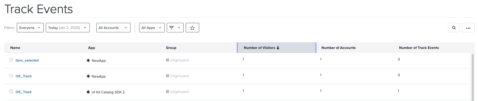Open the All Apps dropdown
478x101 pixels.
click(x=152, y=28)
